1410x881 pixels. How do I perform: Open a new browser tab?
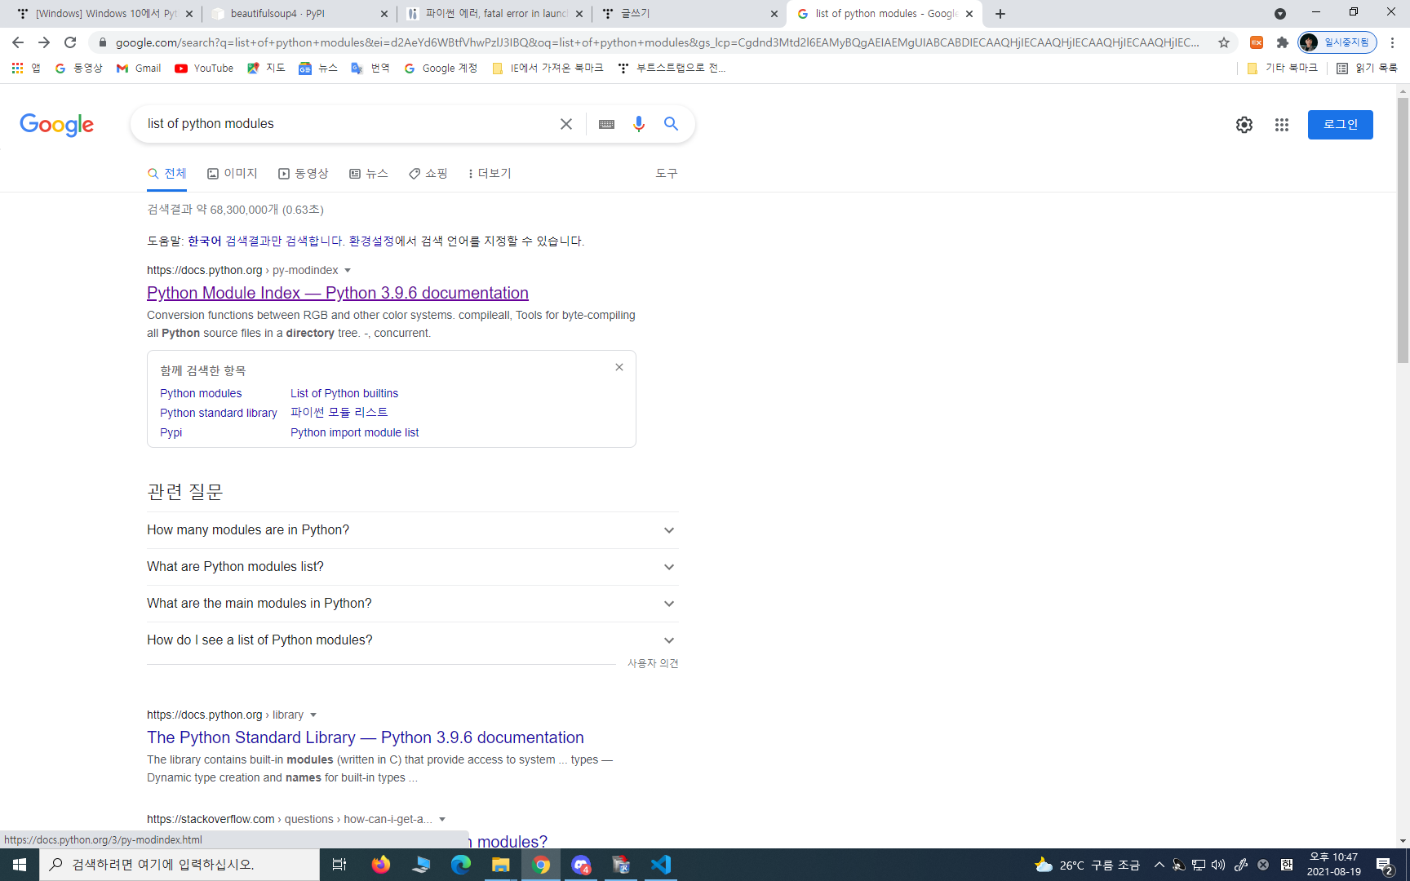(1000, 14)
